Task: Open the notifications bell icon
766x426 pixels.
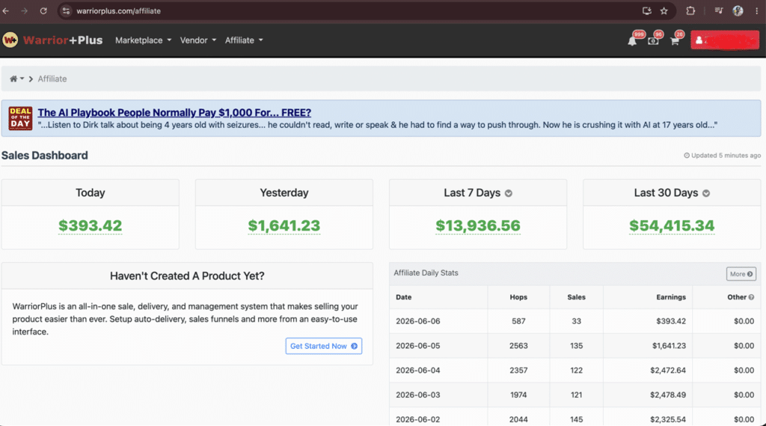Action: point(632,41)
